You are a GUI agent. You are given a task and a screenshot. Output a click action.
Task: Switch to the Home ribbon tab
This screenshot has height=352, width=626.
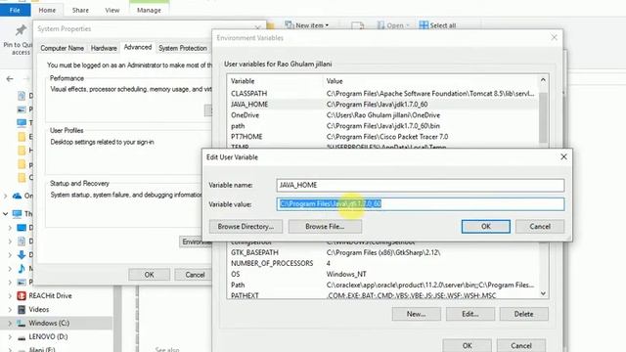pyautogui.click(x=47, y=10)
